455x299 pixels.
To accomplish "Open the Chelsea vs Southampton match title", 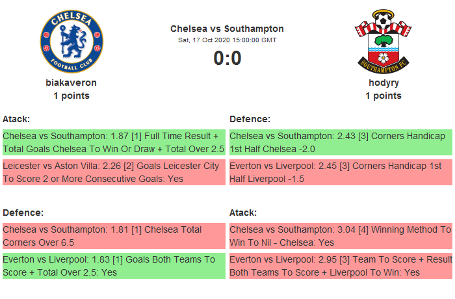I will coord(227,29).
